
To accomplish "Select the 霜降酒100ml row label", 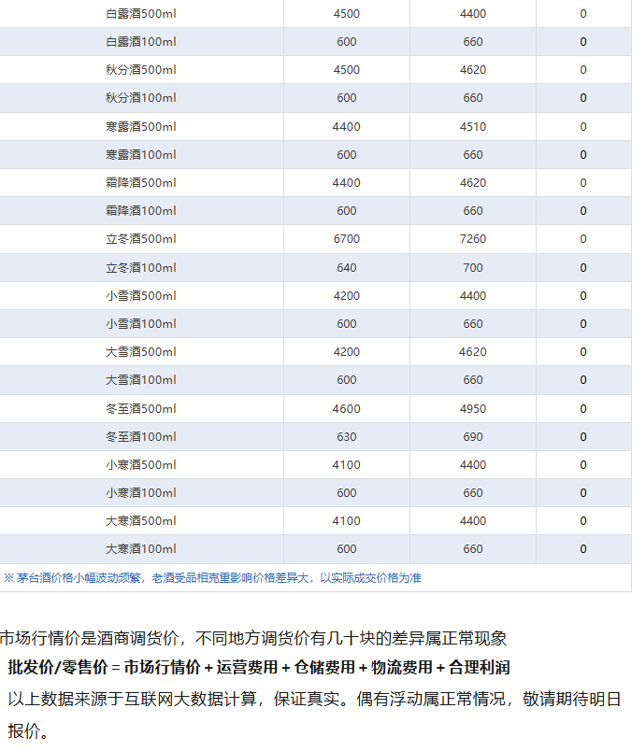I will coord(141,211).
